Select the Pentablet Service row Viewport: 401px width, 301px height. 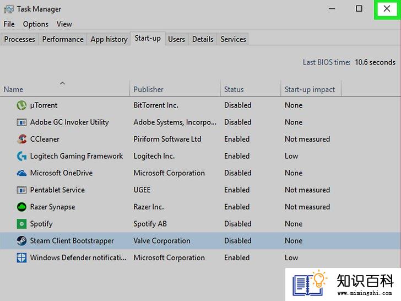coord(201,190)
